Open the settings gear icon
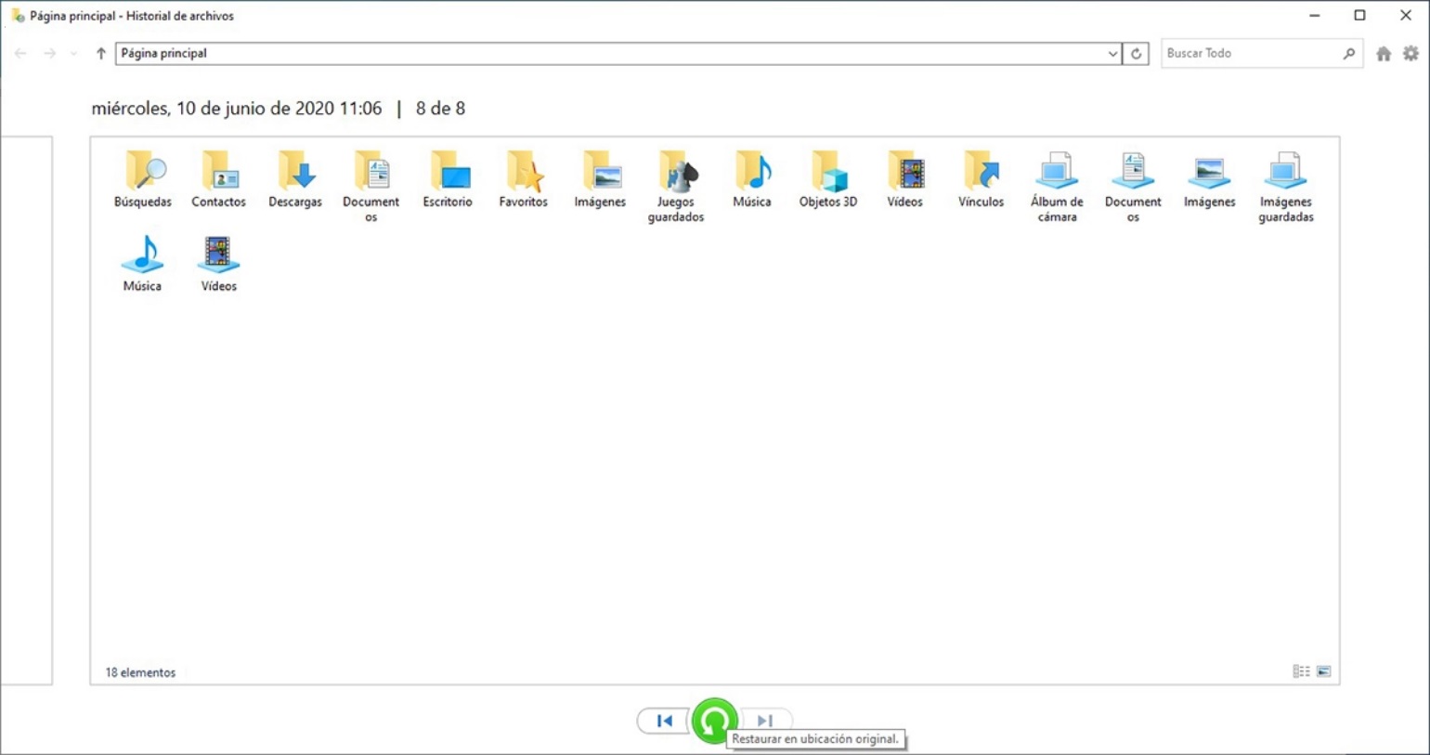This screenshot has width=1430, height=755. pos(1410,54)
